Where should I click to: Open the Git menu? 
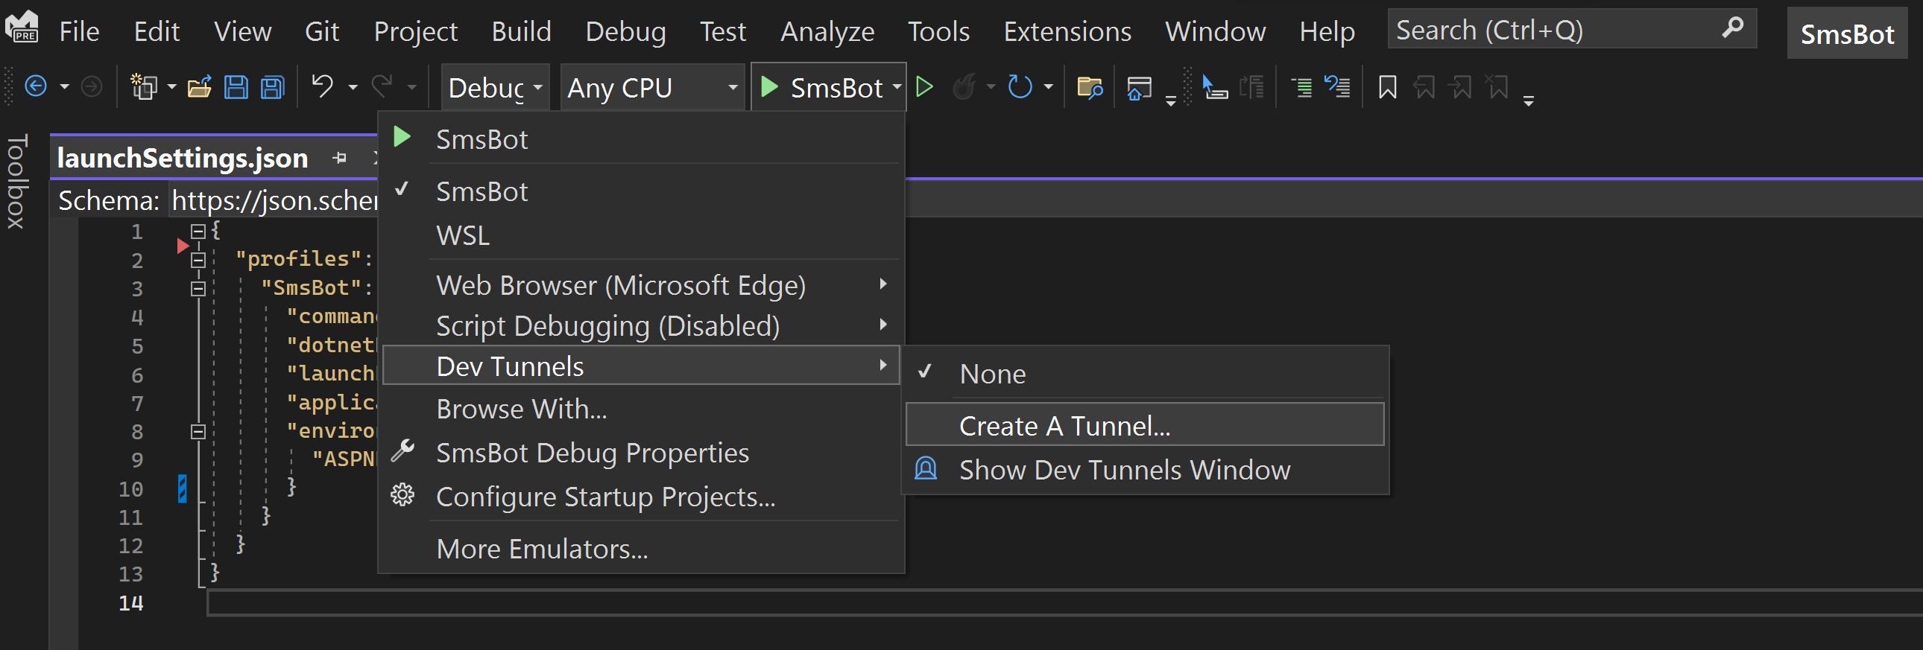322,31
